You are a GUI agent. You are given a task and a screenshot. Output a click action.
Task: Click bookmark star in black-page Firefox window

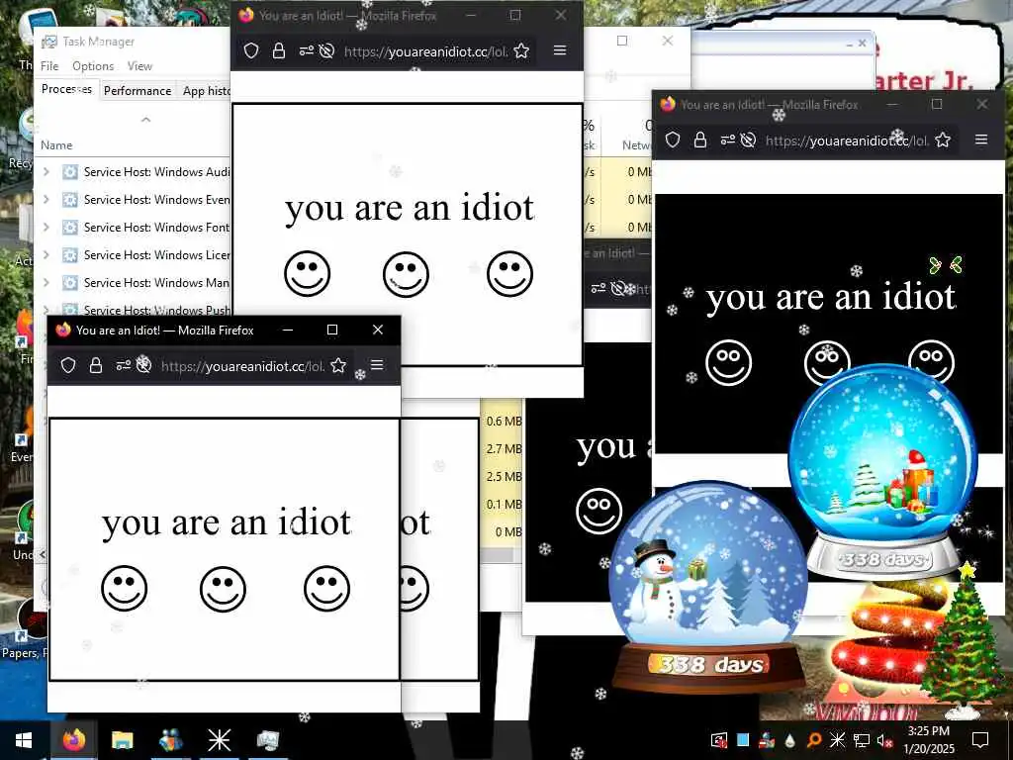pos(943,140)
